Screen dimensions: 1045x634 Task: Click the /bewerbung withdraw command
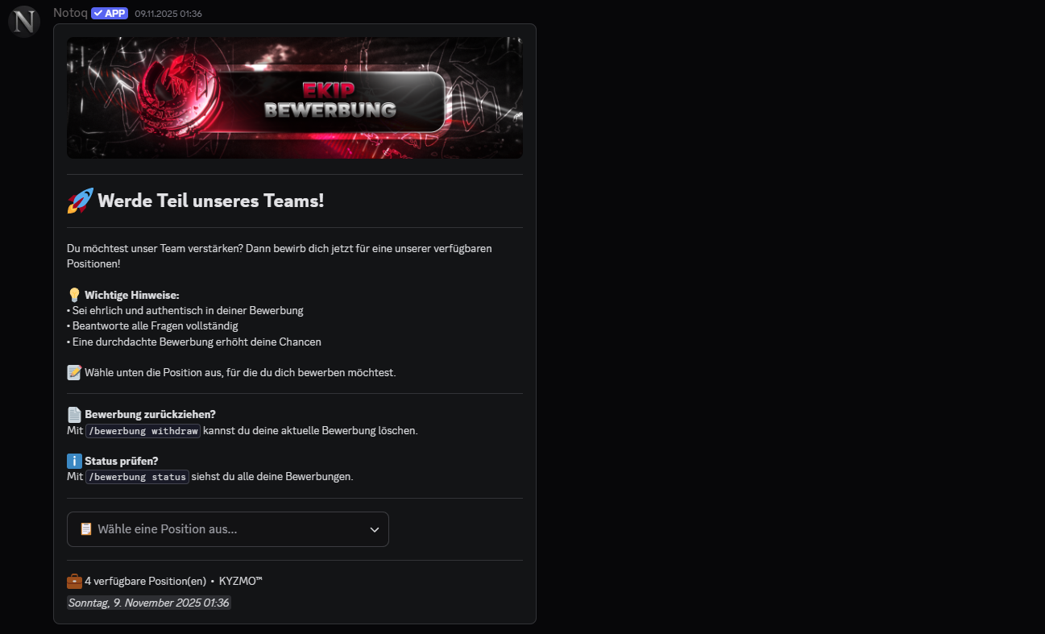pyautogui.click(x=143, y=430)
